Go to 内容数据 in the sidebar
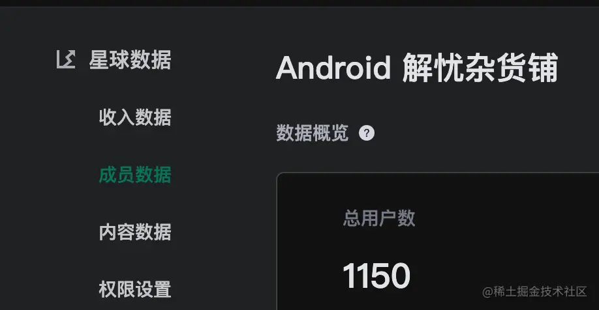The height and width of the screenshot is (310, 599). tap(135, 232)
